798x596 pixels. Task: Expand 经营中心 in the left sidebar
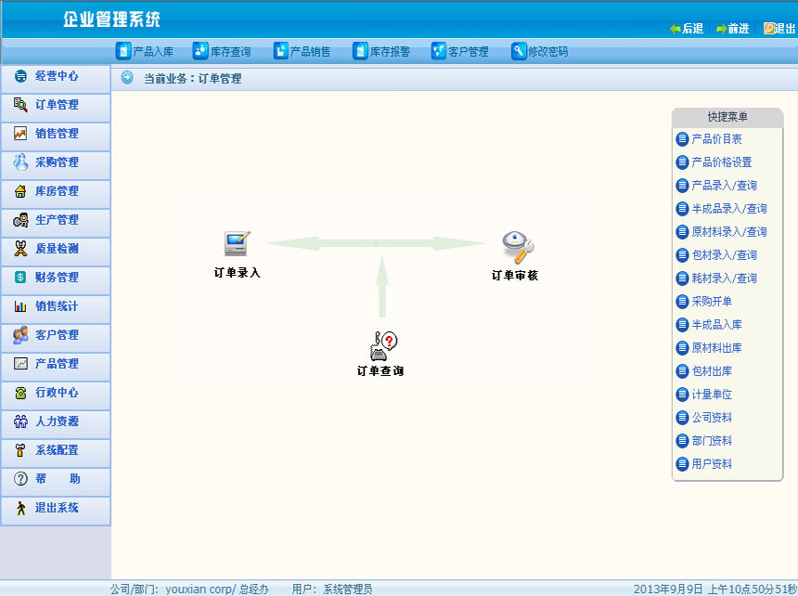click(56, 76)
